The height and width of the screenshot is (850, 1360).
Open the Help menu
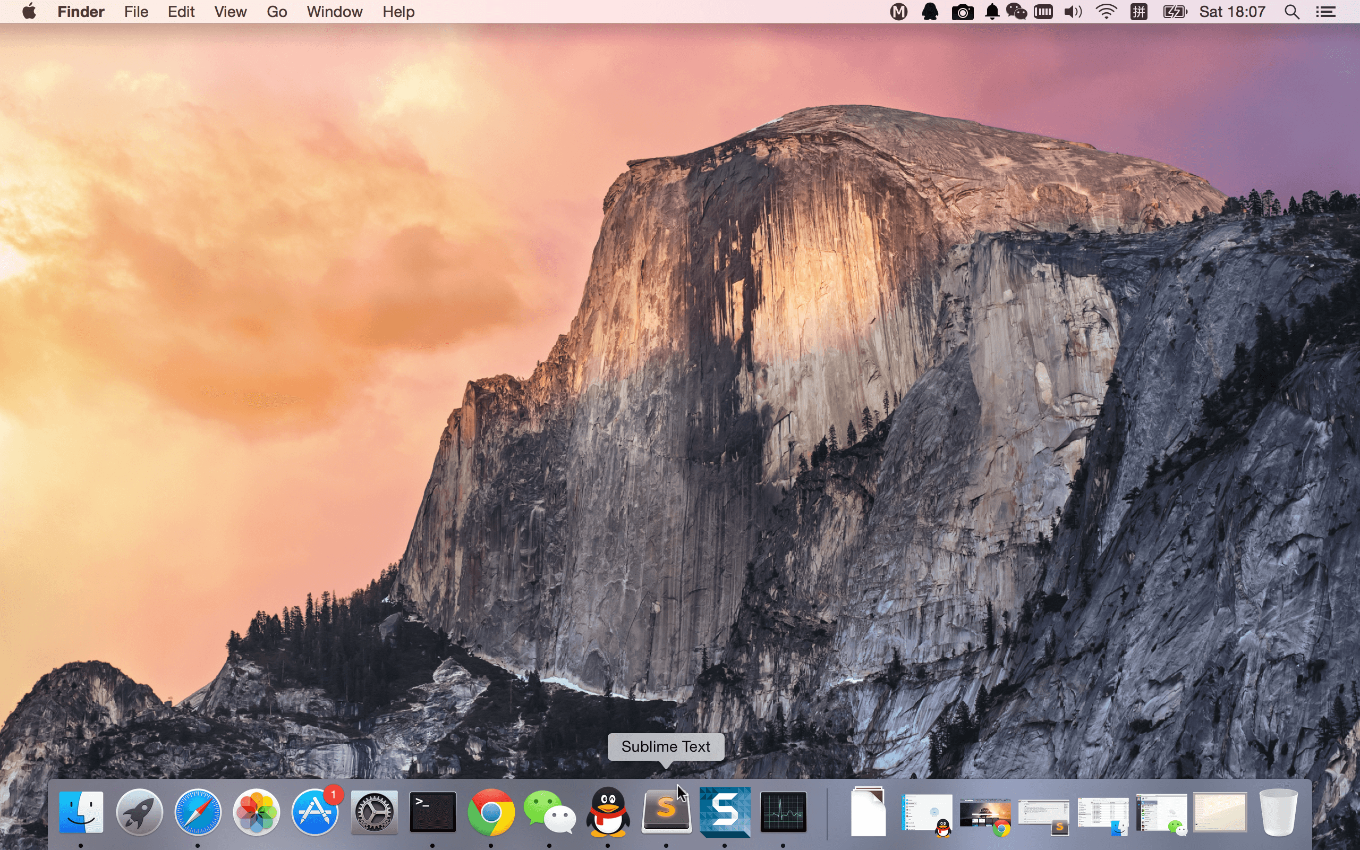pos(398,12)
